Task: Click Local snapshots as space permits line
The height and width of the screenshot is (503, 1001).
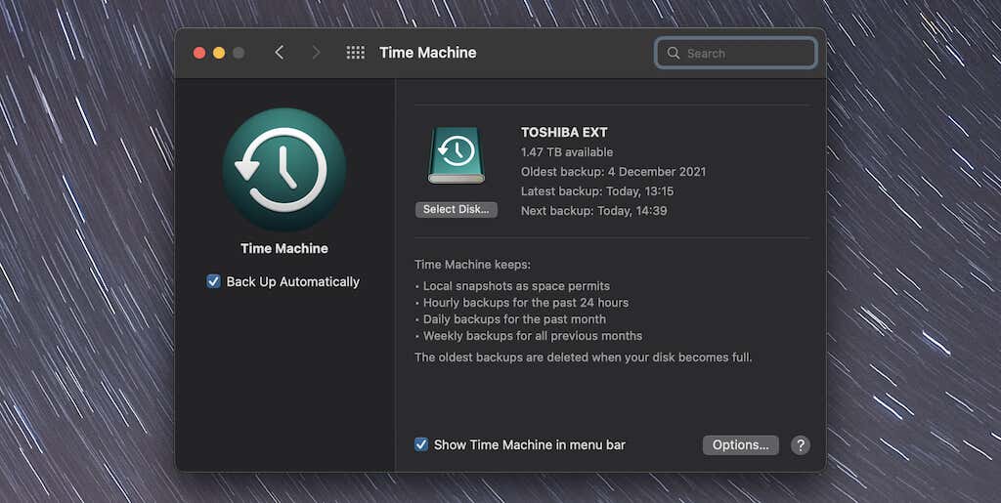Action: (516, 286)
